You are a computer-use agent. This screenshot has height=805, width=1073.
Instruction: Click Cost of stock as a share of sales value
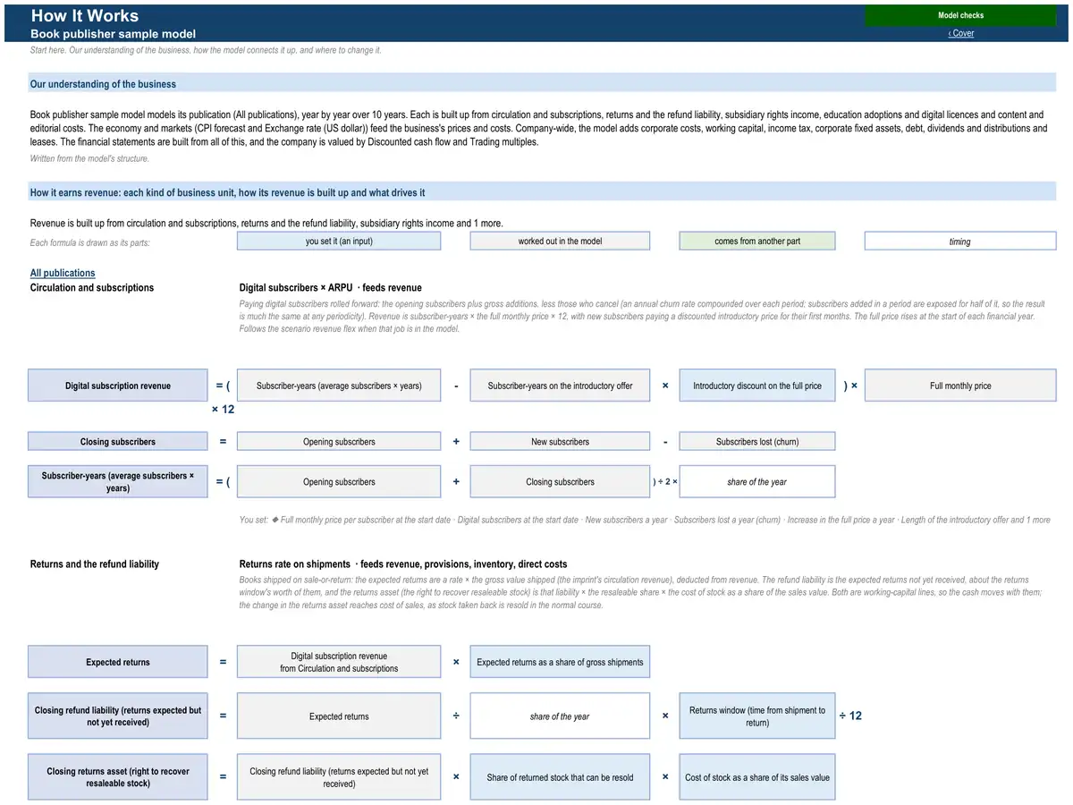(x=757, y=776)
